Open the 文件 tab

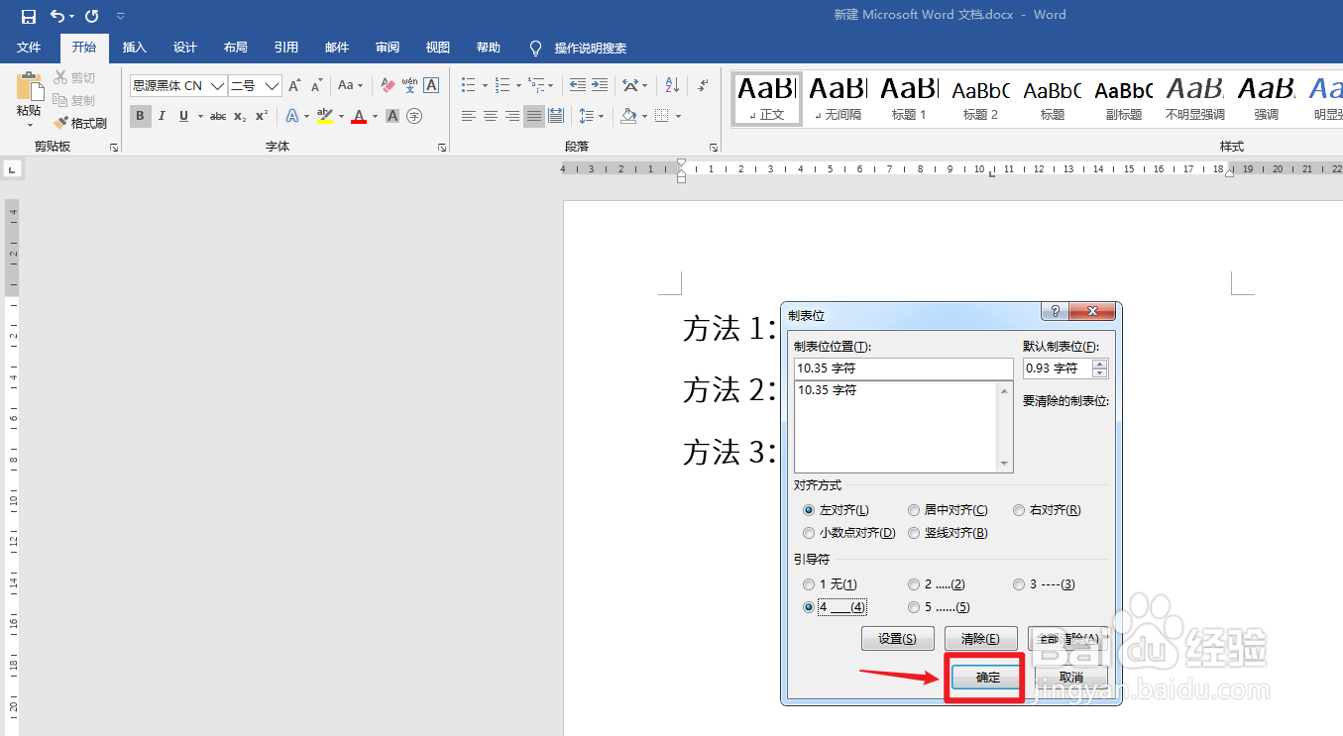[x=29, y=48]
